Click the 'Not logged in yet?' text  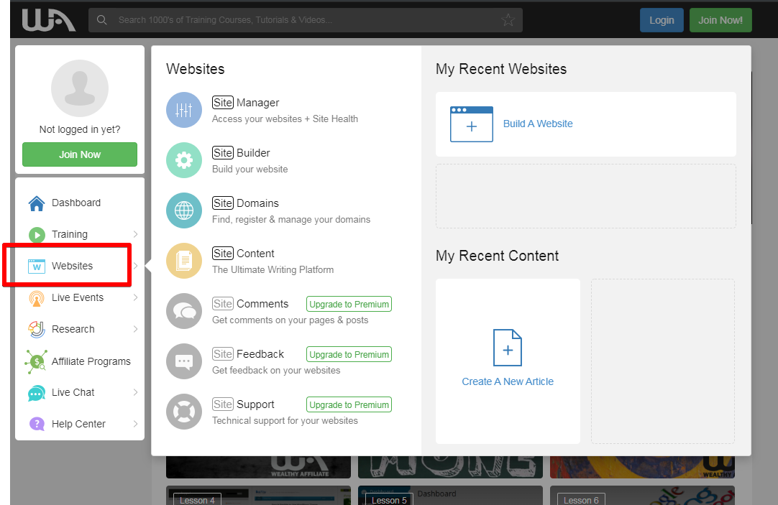pos(80,129)
